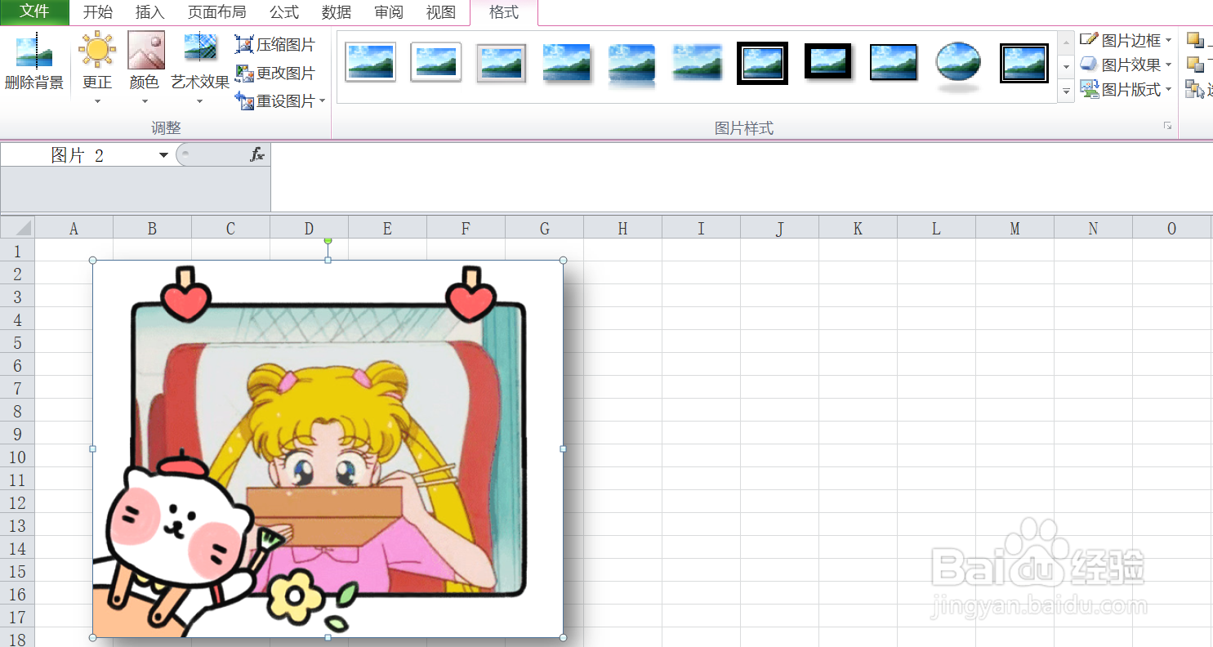Apply the sixth soft edge picture style
This screenshot has height=647, width=1213.
coord(697,62)
